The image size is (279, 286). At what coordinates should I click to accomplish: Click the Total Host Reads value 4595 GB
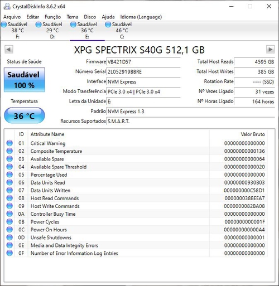[x=254, y=62]
